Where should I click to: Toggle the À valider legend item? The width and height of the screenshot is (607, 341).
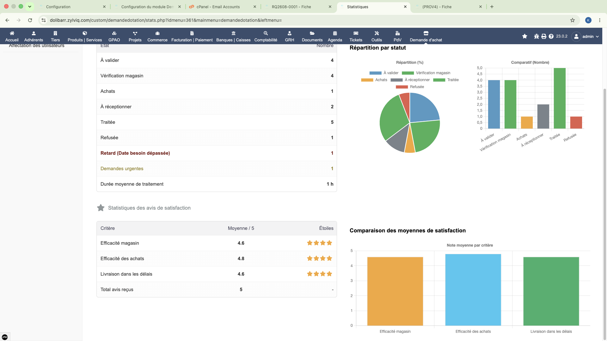point(384,73)
